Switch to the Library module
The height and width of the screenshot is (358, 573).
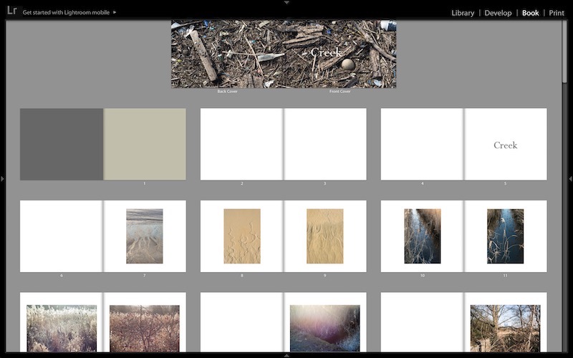pyautogui.click(x=463, y=13)
